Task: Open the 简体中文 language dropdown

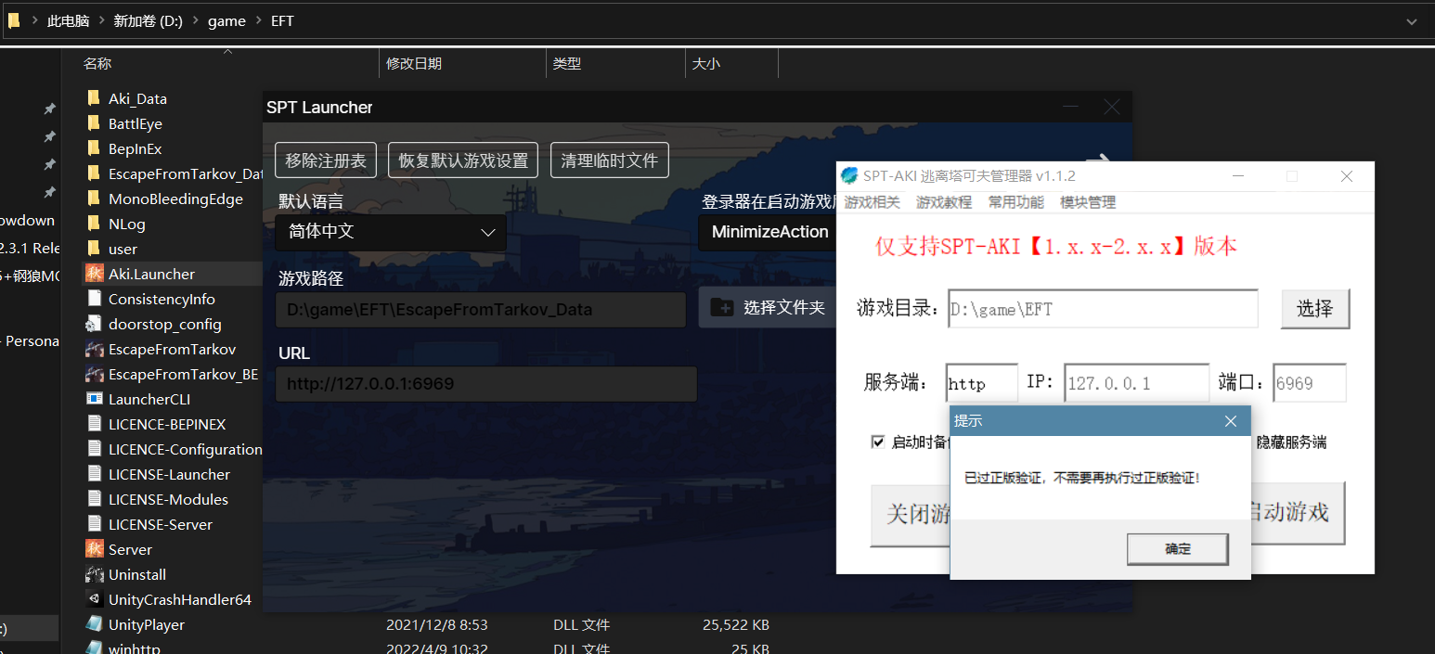Action: click(x=391, y=232)
